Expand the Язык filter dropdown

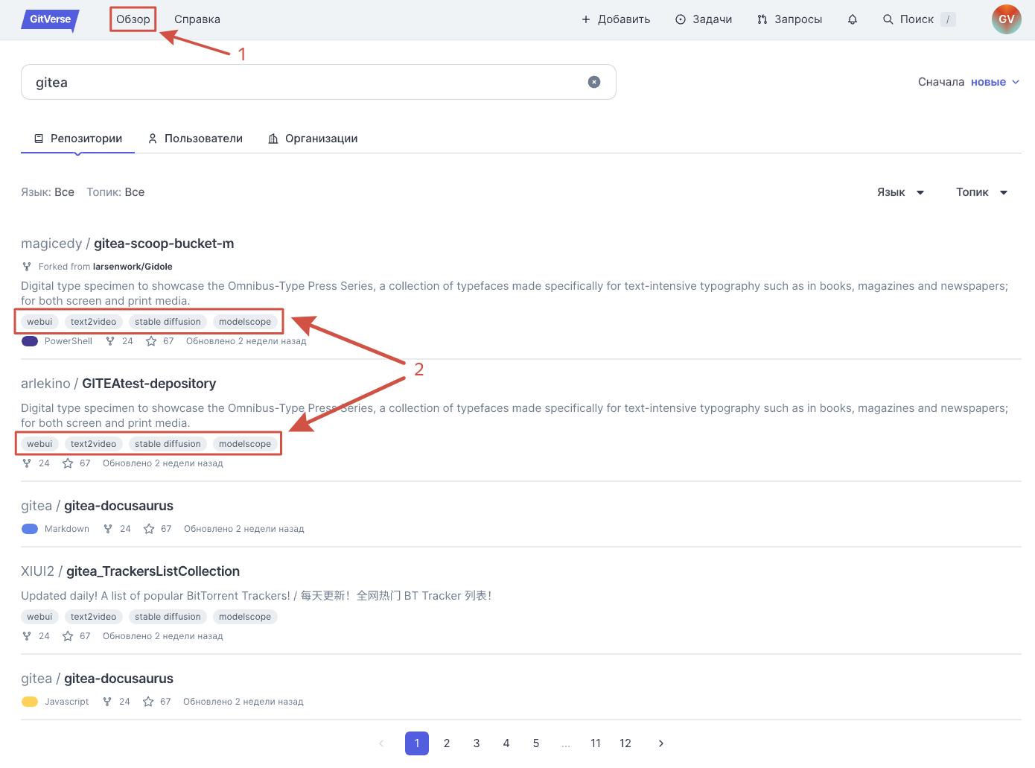900,192
